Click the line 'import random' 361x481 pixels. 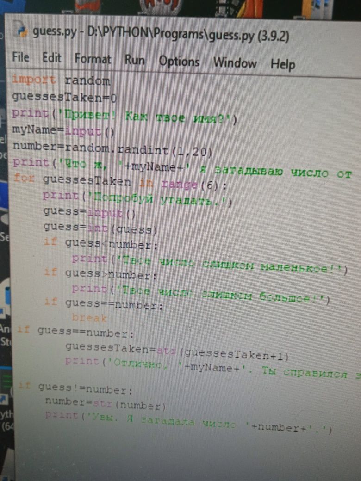point(61,80)
